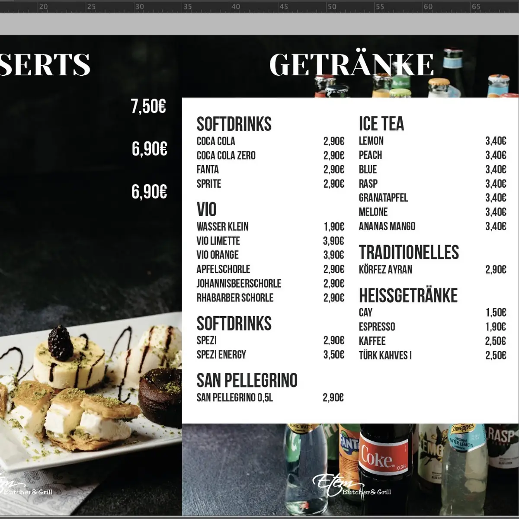
Task: Select the FANTA menu entry
Action: pos(208,170)
